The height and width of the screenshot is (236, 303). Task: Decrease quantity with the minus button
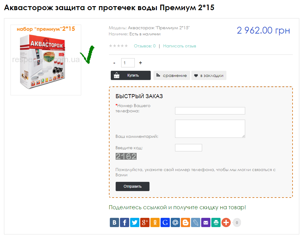tap(114, 63)
